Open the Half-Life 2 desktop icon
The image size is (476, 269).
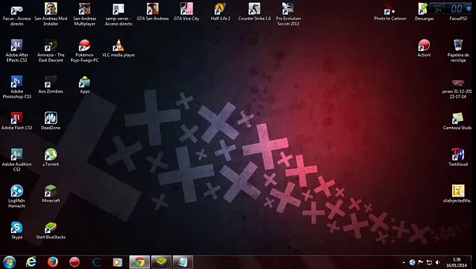(220, 12)
